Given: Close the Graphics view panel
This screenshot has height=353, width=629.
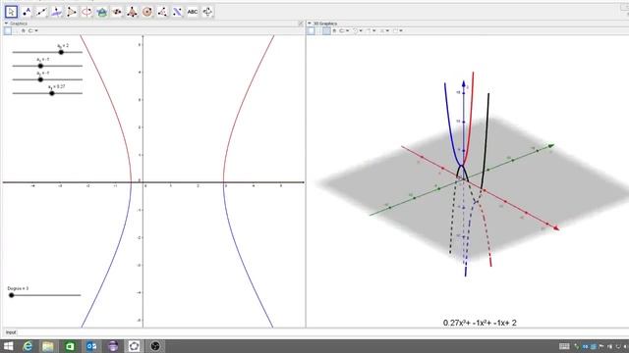Looking at the screenshot, I should pos(301,24).
